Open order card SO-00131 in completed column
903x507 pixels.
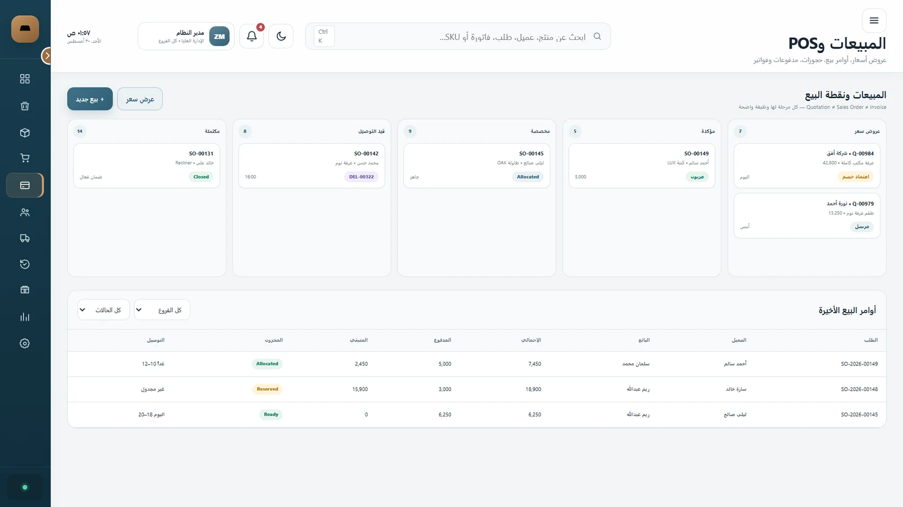pos(147,166)
